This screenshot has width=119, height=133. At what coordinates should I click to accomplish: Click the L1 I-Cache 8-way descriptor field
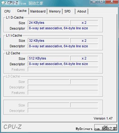pyautogui.click(x=63, y=46)
